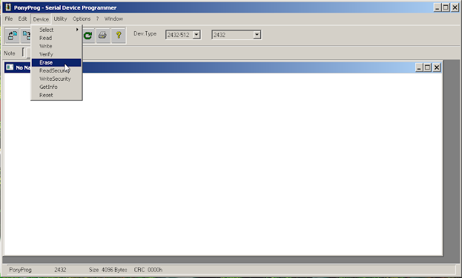Click the No Name document window icon
The height and width of the screenshot is (278, 462).
pos(9,67)
